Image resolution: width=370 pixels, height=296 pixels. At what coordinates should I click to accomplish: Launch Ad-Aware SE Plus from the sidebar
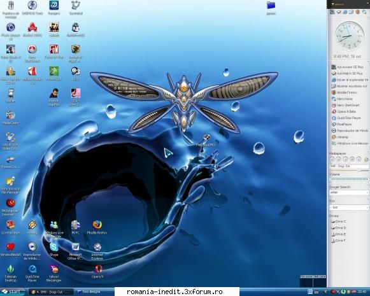click(348, 67)
